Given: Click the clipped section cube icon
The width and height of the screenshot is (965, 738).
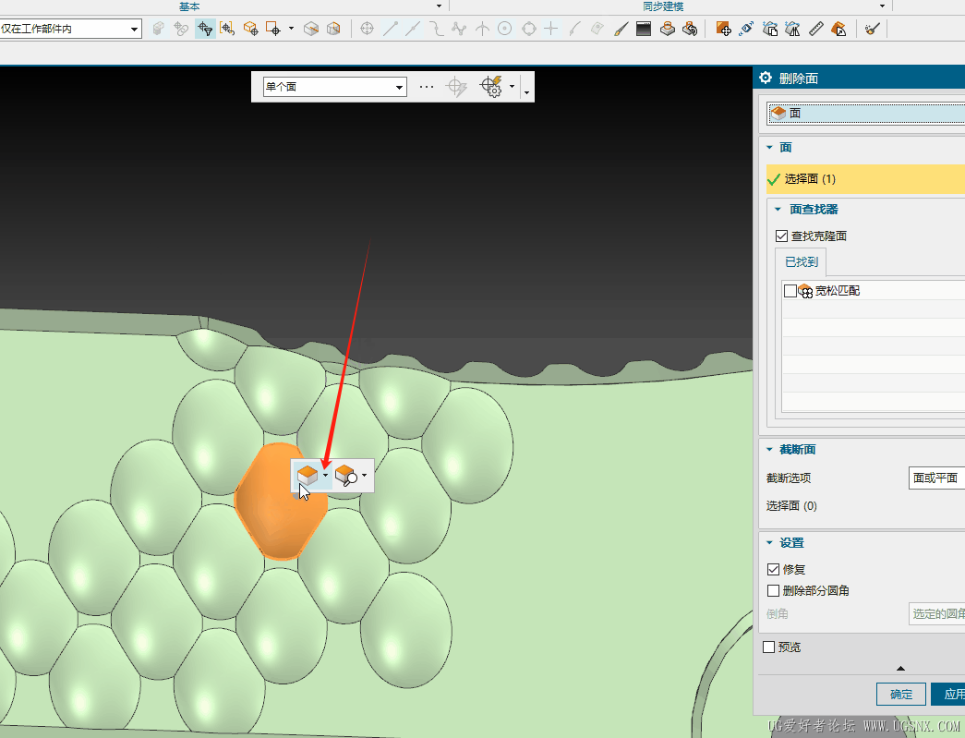Looking at the screenshot, I should pyautogui.click(x=311, y=29).
